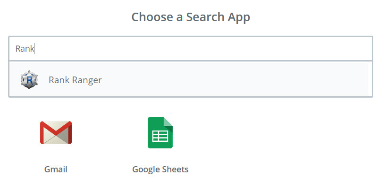Click the red M on the Gmail icon

tap(56, 130)
